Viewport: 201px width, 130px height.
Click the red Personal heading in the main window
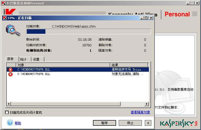pyautogui.click(x=177, y=14)
